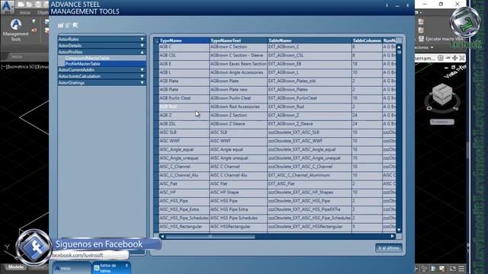Viewport: 488px width, 274px height.
Task: Select CompoundMasterTable under AstorProfiles
Action: coord(87,58)
